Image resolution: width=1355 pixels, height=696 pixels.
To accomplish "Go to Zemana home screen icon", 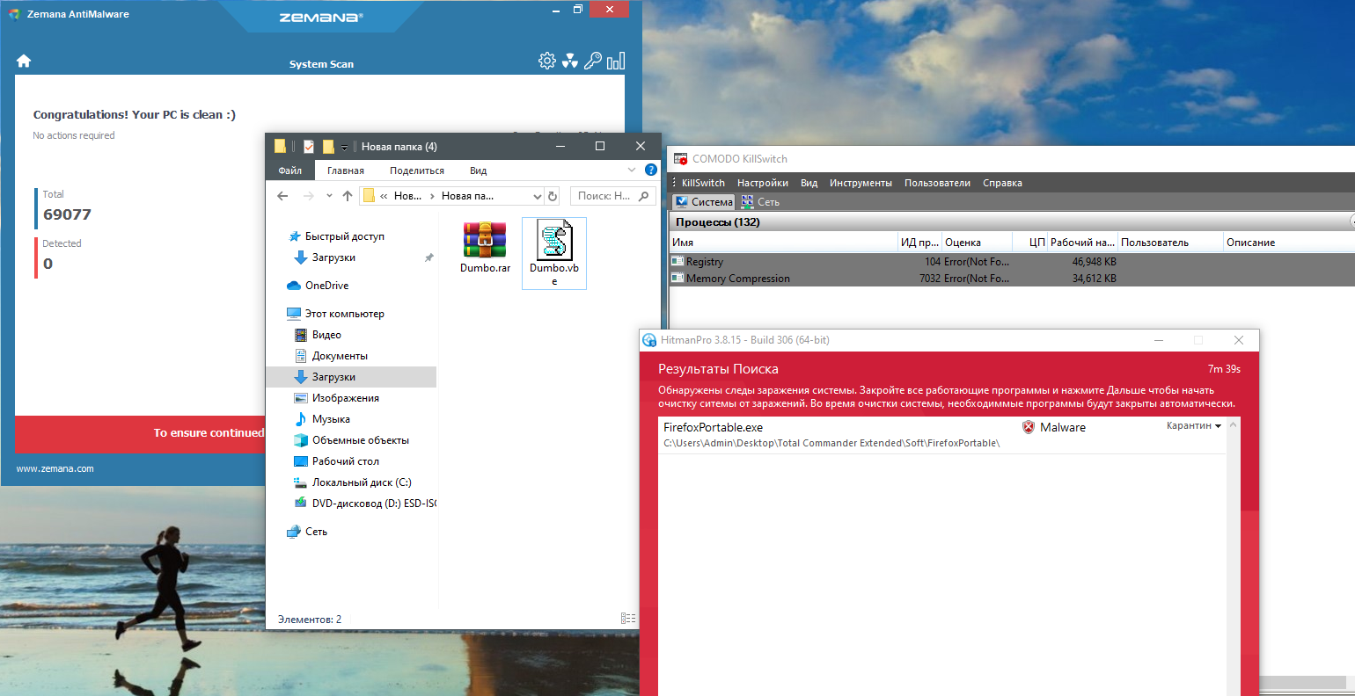I will coord(24,61).
